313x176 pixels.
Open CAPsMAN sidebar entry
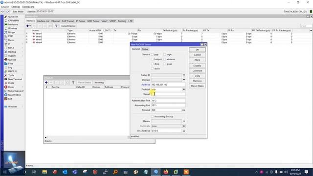[13, 21]
